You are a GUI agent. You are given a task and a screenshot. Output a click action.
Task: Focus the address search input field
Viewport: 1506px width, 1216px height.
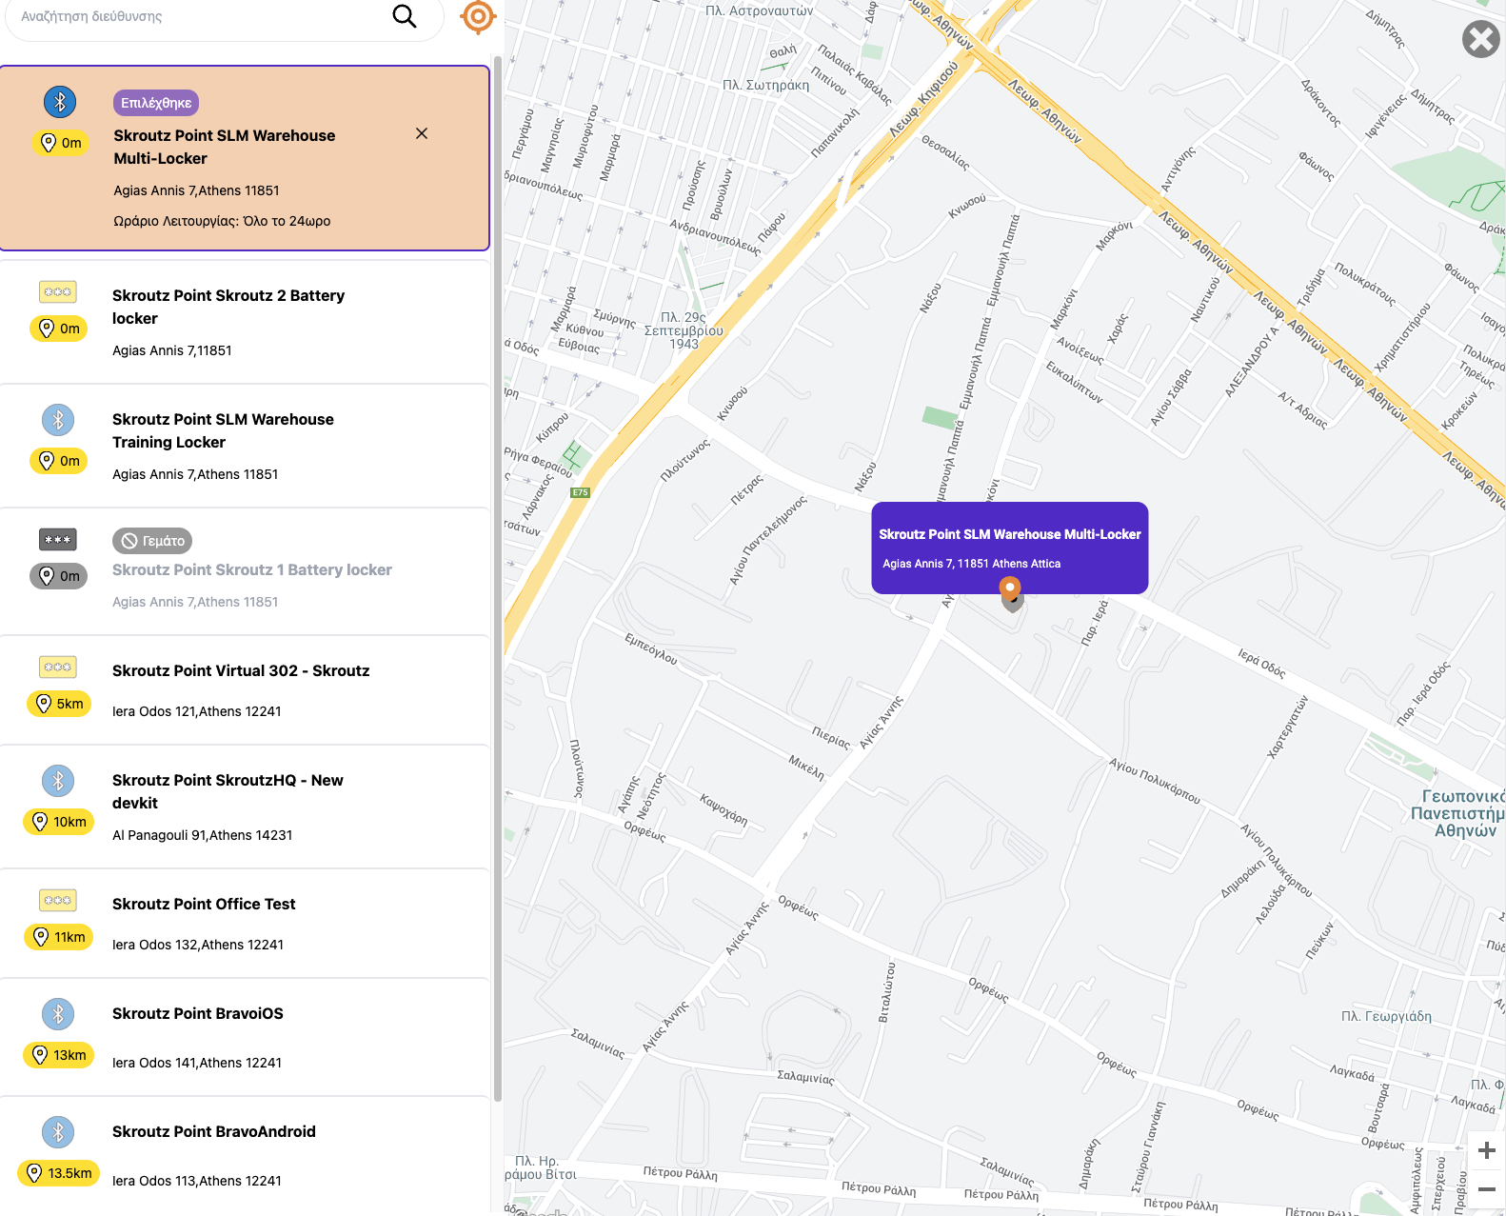200,16
